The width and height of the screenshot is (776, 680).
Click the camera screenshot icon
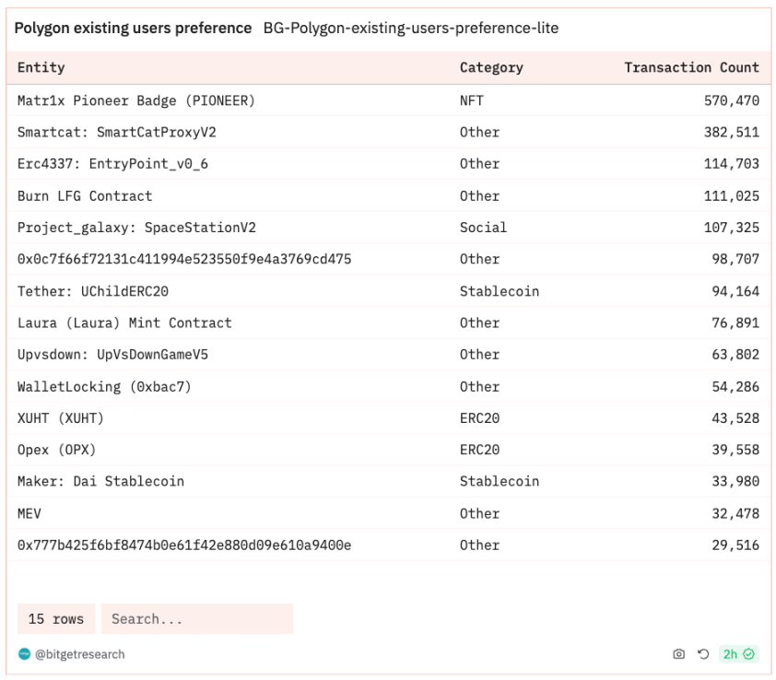(678, 654)
